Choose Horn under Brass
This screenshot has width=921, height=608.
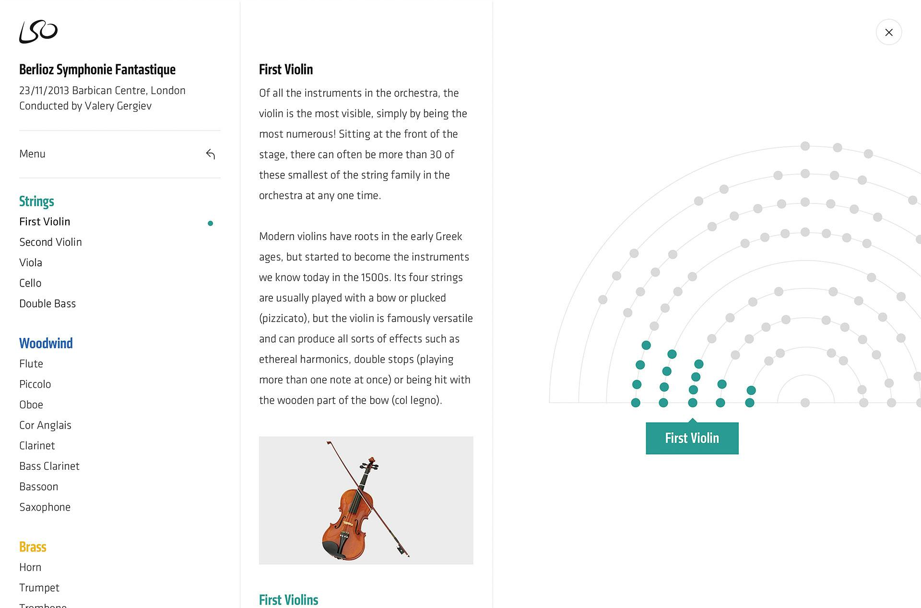[30, 567]
